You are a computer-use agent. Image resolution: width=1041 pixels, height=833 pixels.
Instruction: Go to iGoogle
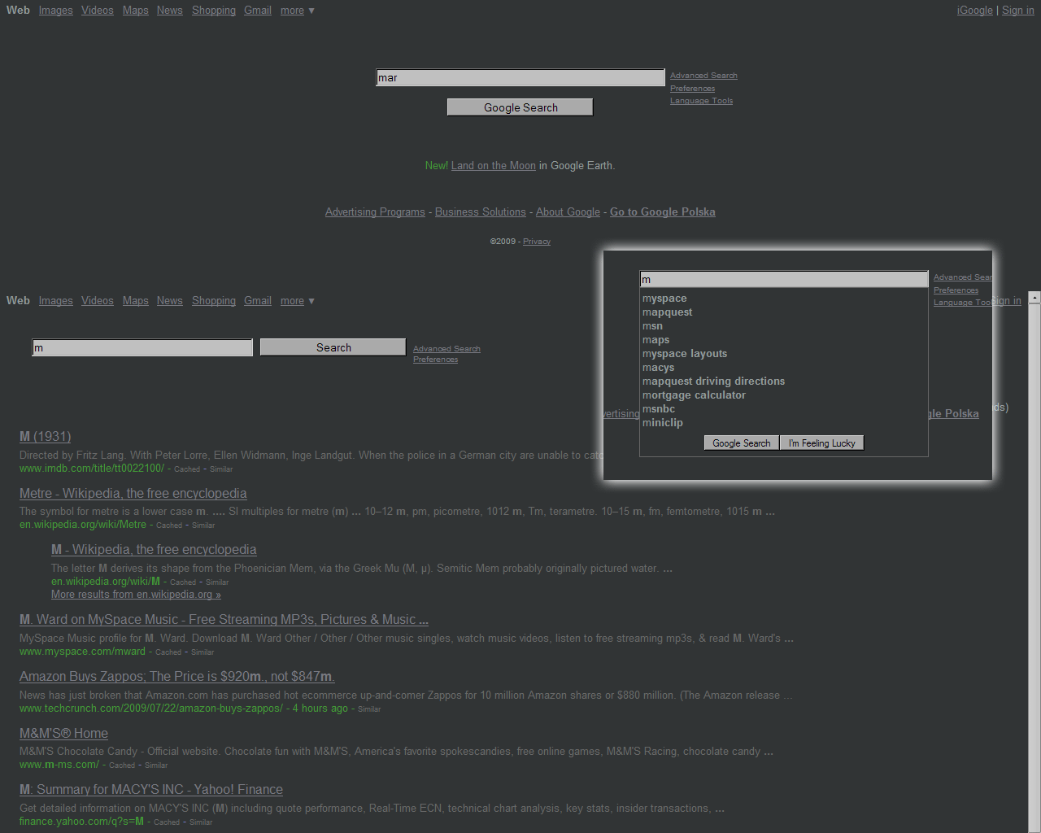(x=974, y=10)
